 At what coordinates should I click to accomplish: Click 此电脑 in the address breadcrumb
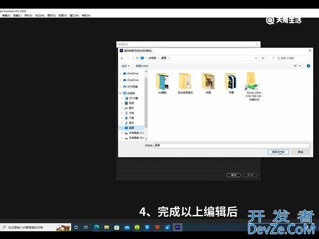point(152,58)
